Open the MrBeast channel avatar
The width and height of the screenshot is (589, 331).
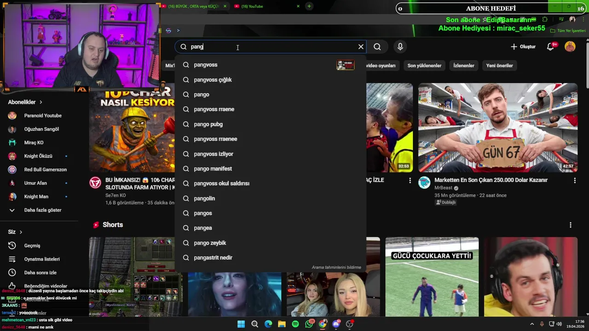click(424, 183)
